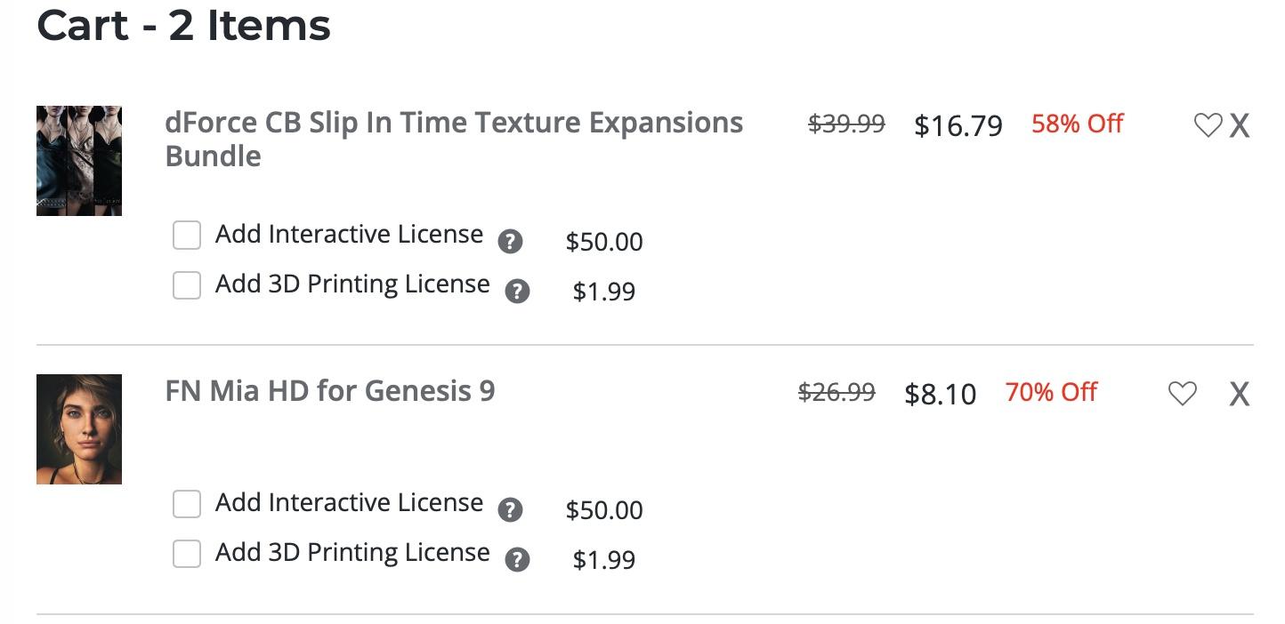Add FN Mia HD to wishlist
The image size is (1285, 624).
pos(1182,393)
